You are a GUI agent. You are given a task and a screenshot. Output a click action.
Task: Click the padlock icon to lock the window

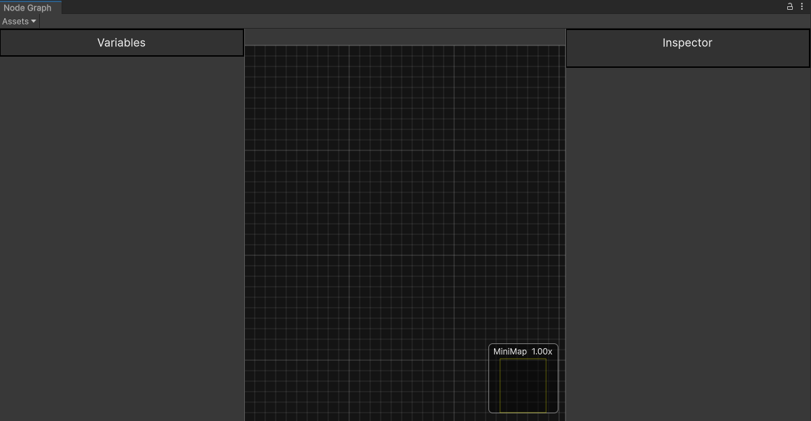(789, 6)
